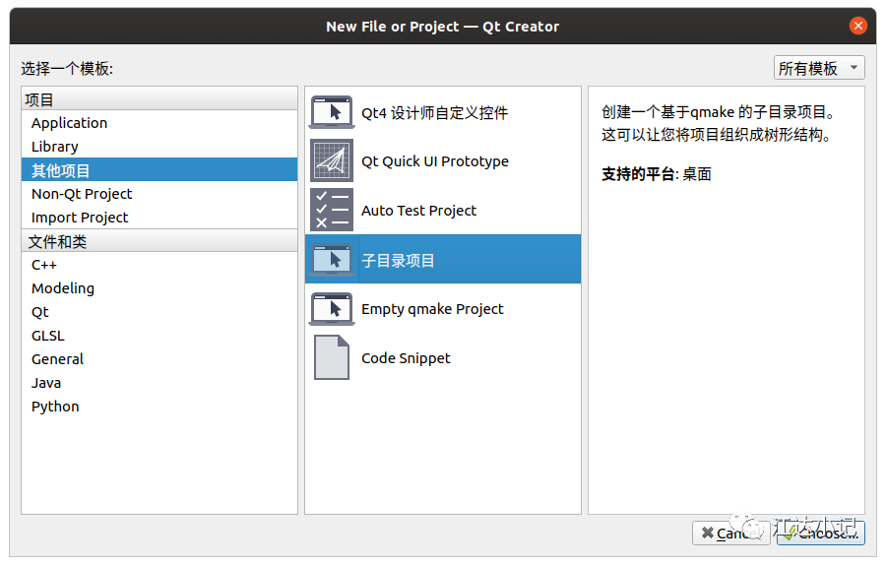The width and height of the screenshot is (886, 566).
Task: Click the Cancel button
Action: [x=730, y=533]
